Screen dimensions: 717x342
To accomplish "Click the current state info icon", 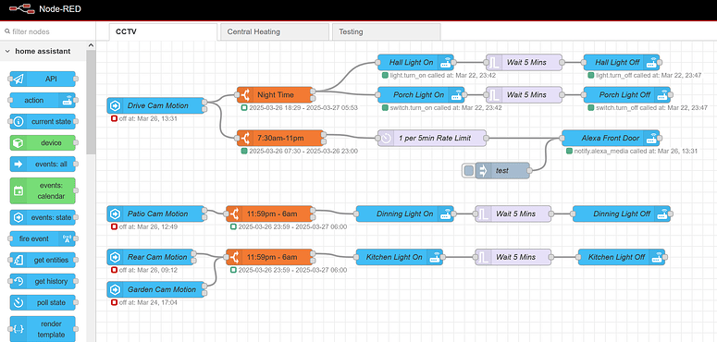I will (x=19, y=122).
